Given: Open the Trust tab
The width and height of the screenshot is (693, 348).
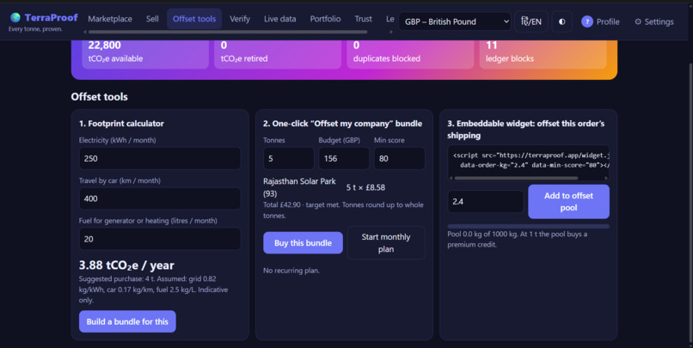Looking at the screenshot, I should [364, 19].
